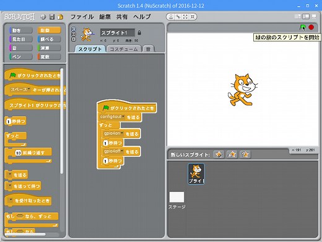This screenshot has height=242, width=322.
Task: Select the 変数 block category
Action: pos(50,57)
